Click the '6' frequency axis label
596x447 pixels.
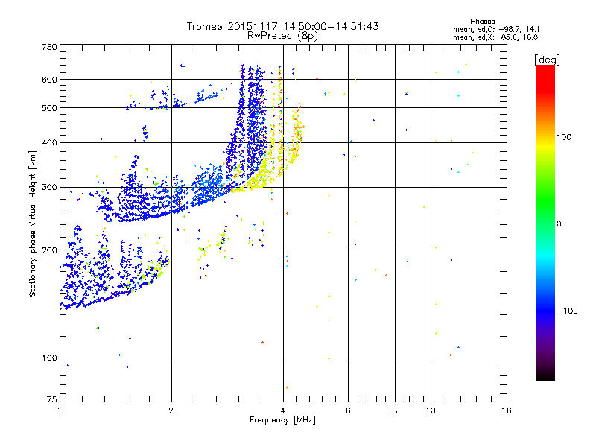coord(348,410)
